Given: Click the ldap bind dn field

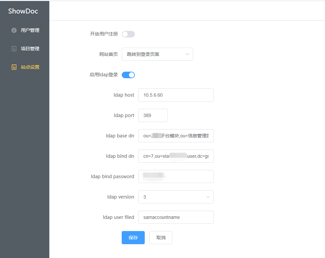Looking at the screenshot, I should pos(176,156).
